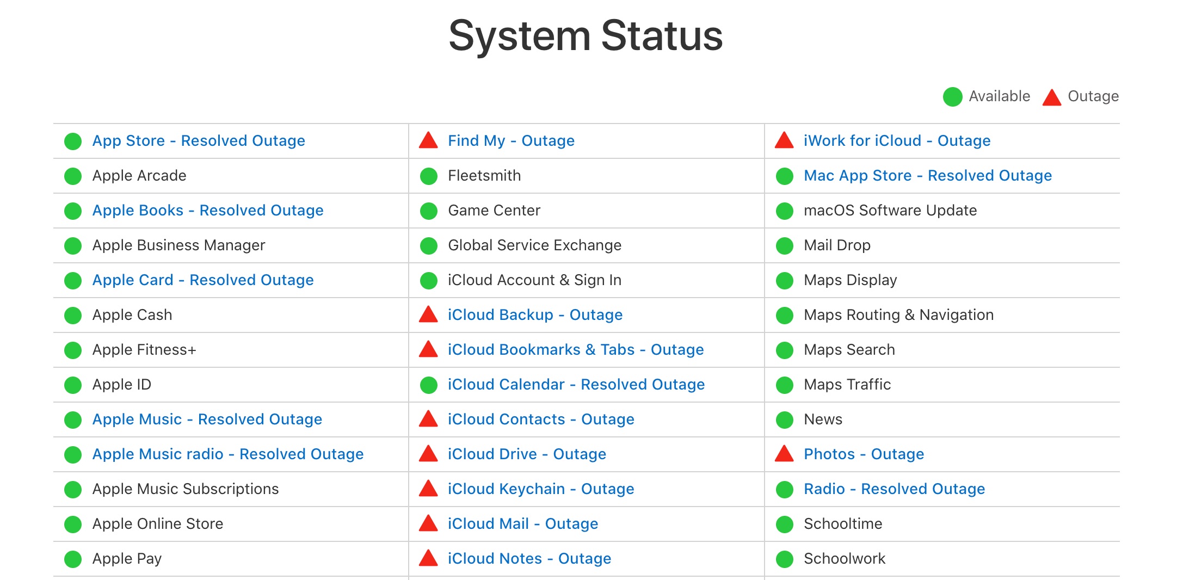Click the System Status page heading
1183x580 pixels.
coord(586,36)
